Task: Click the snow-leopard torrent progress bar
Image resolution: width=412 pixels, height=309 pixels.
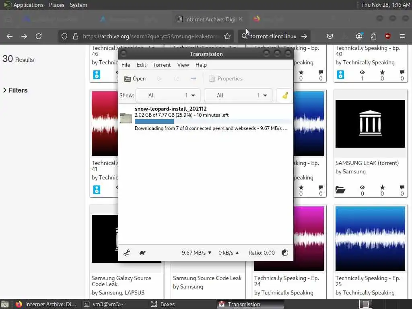Action: 213,122
